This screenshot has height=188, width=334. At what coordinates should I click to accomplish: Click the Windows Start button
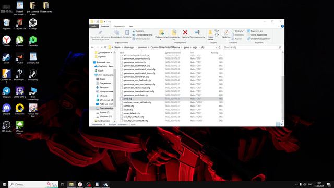[4, 184]
